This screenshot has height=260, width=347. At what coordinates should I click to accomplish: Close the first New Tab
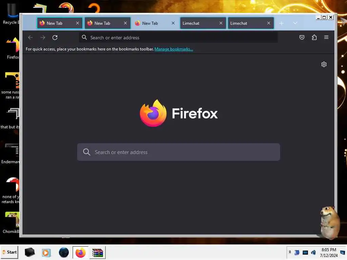pos(78,23)
